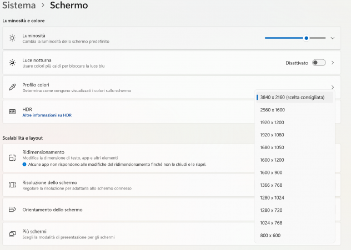Click the Luminosità sun icon
Screen dimensions: 351x250
(x=12, y=38)
